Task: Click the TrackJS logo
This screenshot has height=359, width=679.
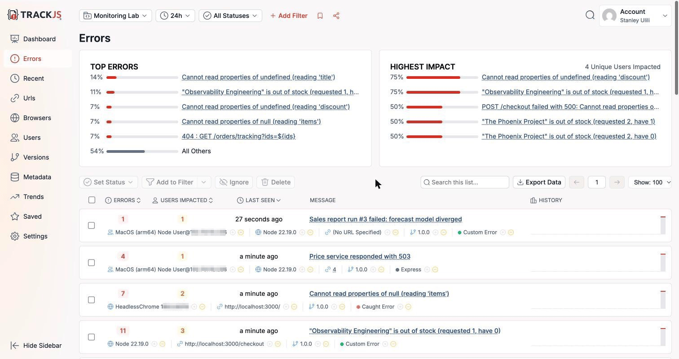Action: click(35, 15)
